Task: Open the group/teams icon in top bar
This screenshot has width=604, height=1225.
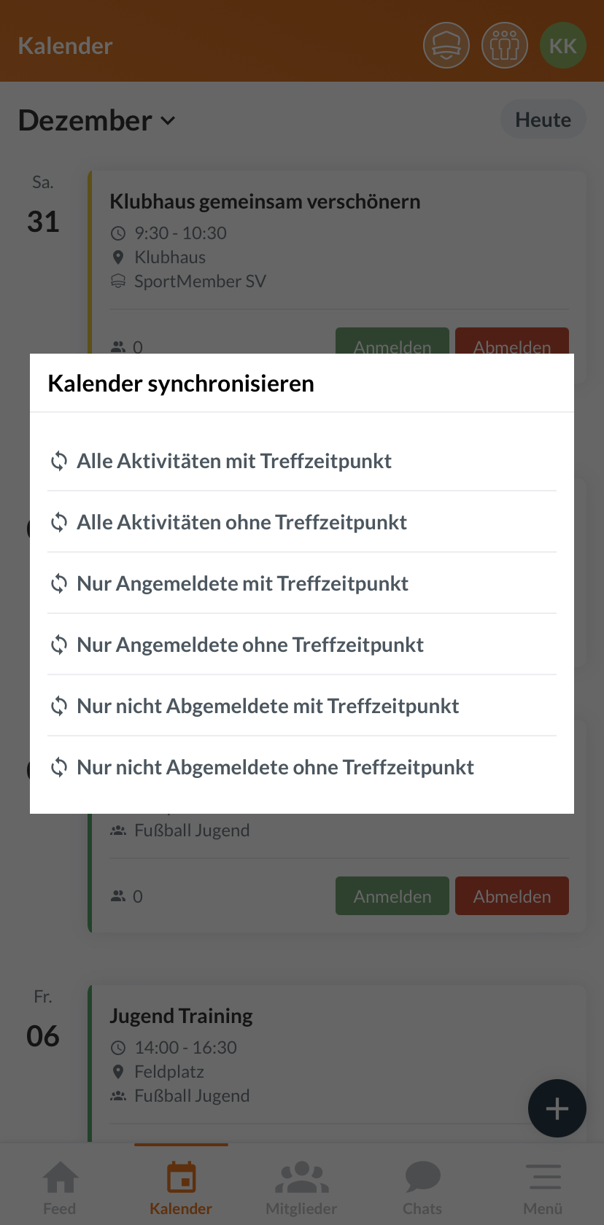Action: (x=504, y=44)
